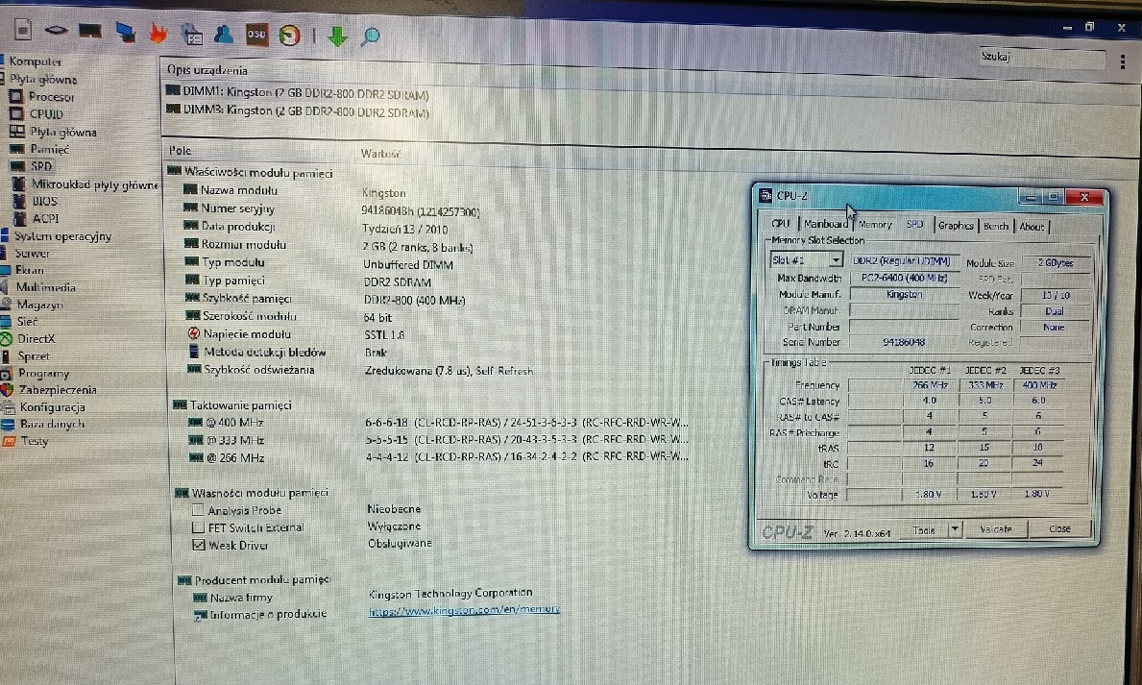Select Numer seryjny row
This screenshot has height=685, width=1142.
(331, 209)
